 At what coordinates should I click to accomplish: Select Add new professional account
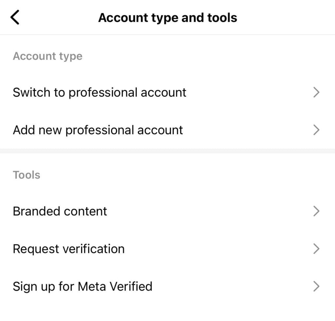coord(98,130)
